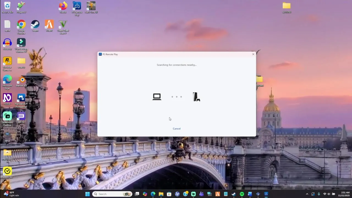352x198 pixels.
Task: Select the NVDA desktop shortcut
Action: [7, 100]
